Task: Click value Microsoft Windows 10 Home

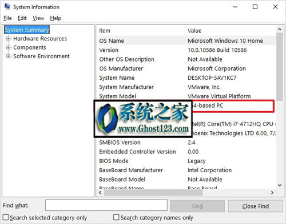Action: coord(225,40)
